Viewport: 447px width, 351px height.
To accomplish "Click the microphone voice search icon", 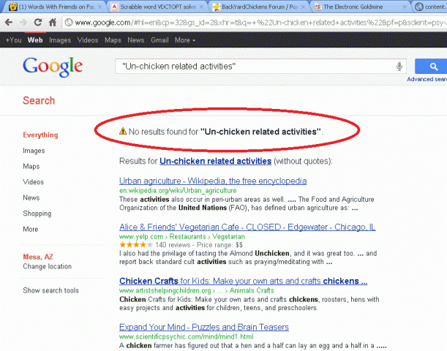I will pyautogui.click(x=399, y=67).
